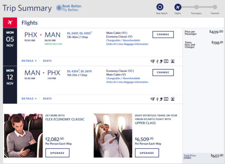Jump to the Passengers step in progress bar
The height and width of the screenshot is (164, 225).
[196, 7]
